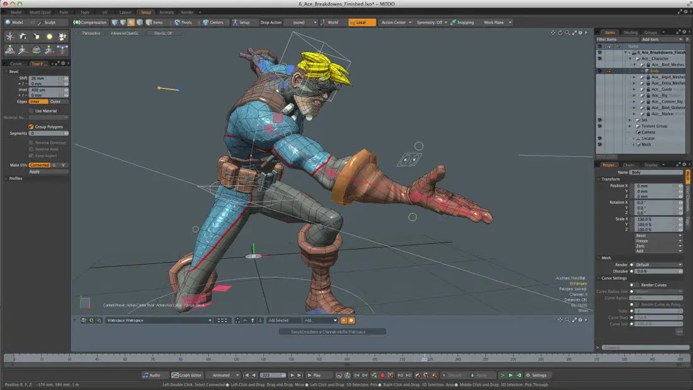
Task: Click the red record autokey icon
Action: click(x=383, y=375)
